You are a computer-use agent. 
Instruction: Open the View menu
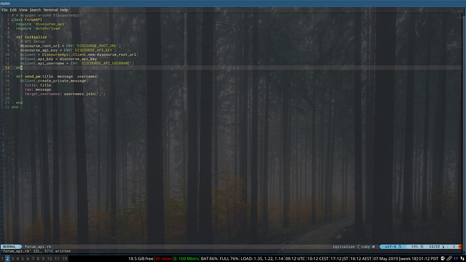point(23,10)
